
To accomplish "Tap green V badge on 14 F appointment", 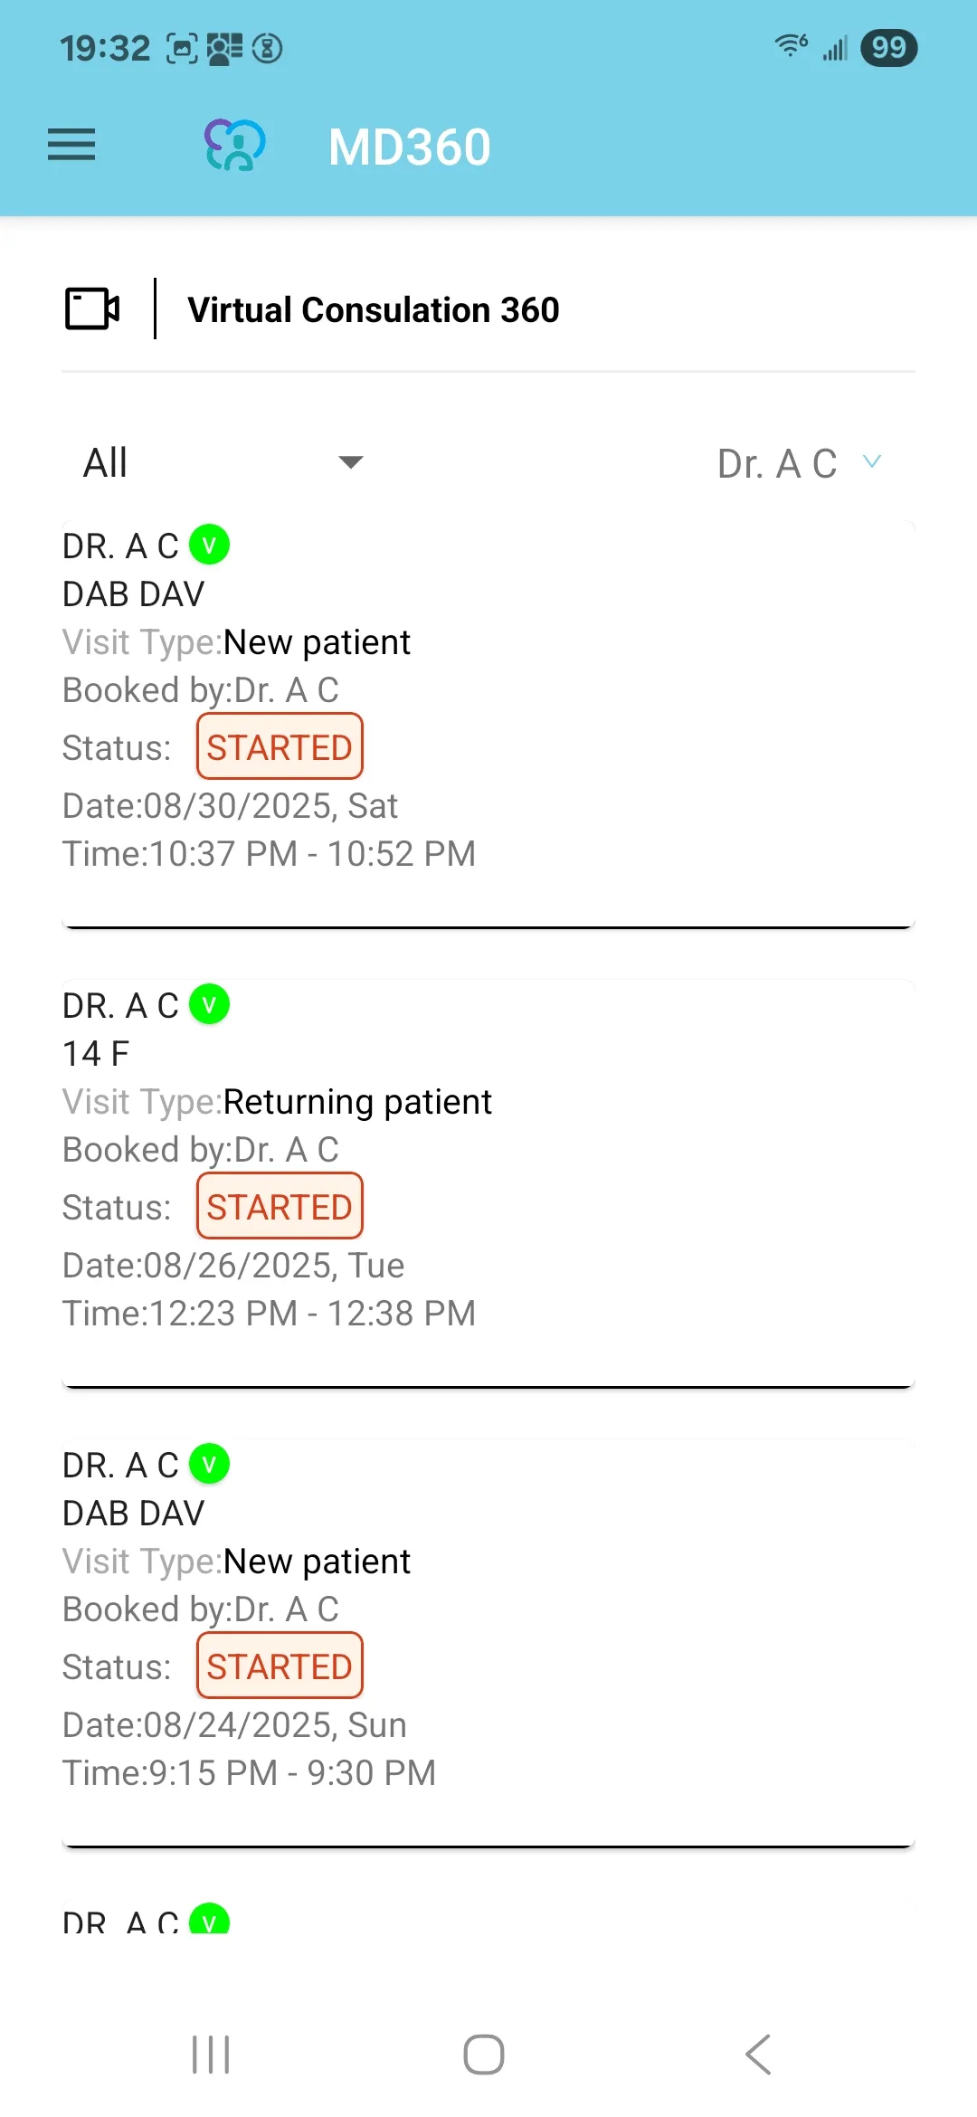I will 209,1004.
